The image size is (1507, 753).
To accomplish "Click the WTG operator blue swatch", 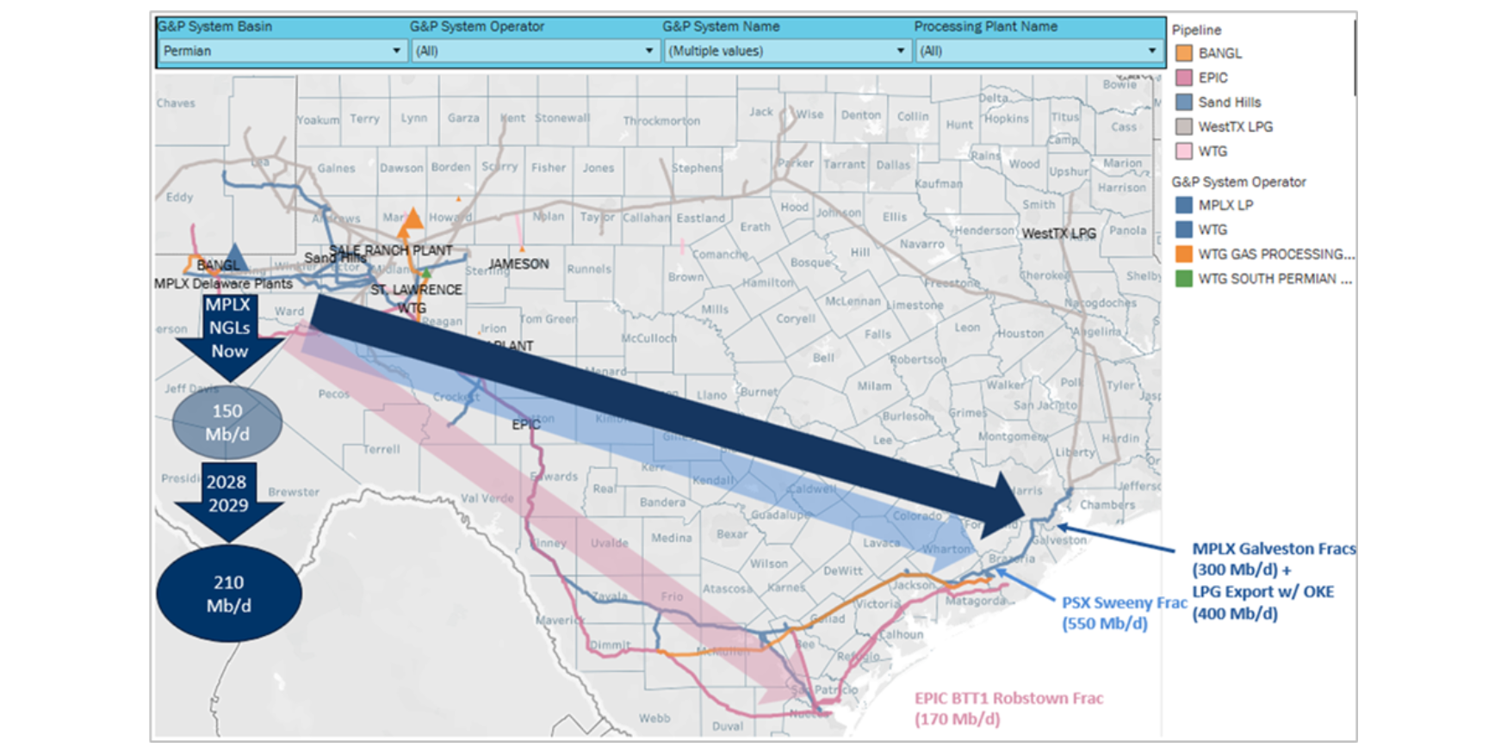I will pos(1184,230).
